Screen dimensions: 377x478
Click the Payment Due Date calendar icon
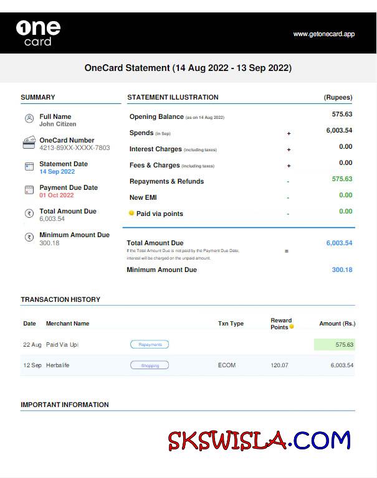[29, 190]
